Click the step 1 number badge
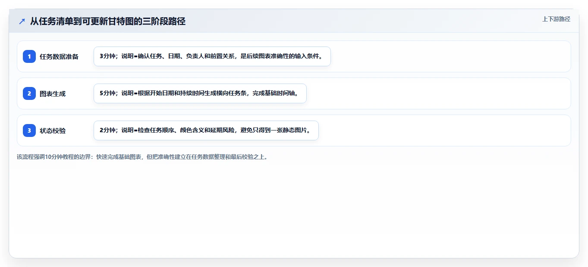Screen dimensions: 588x267 click(29, 56)
